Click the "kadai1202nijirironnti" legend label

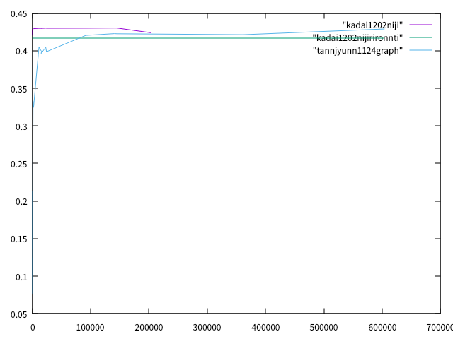click(x=357, y=37)
